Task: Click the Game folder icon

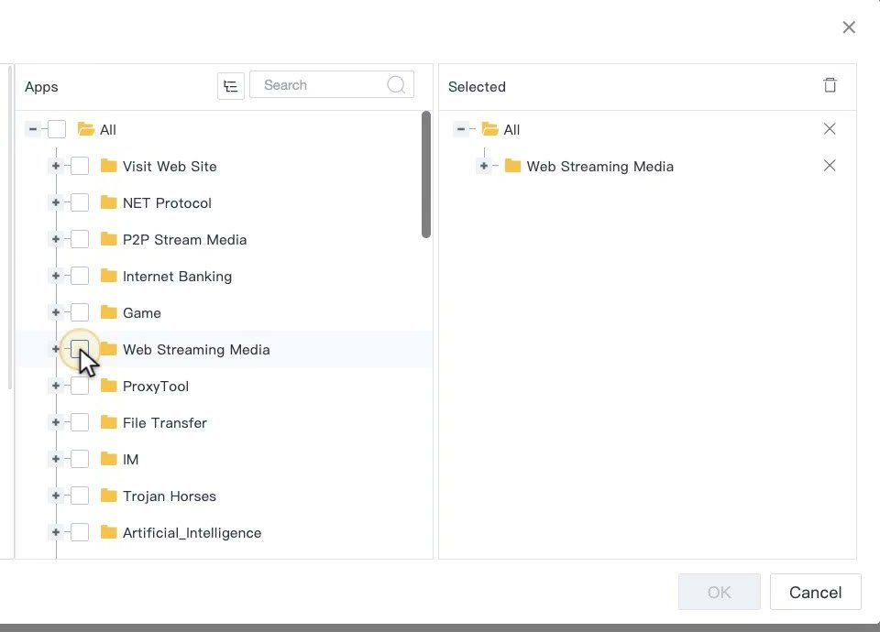Action: point(108,312)
